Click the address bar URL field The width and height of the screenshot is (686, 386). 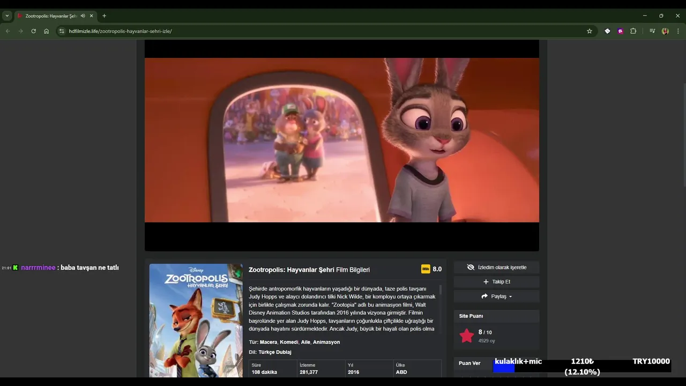322,31
